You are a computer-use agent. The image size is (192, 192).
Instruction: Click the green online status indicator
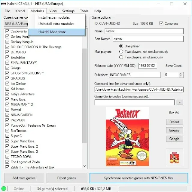point(4,188)
